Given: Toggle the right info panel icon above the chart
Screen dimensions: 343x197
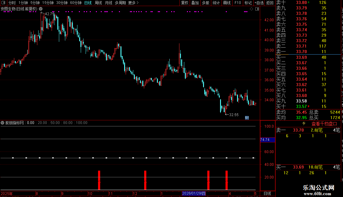Looking at the screenshot, I should 257,9.
